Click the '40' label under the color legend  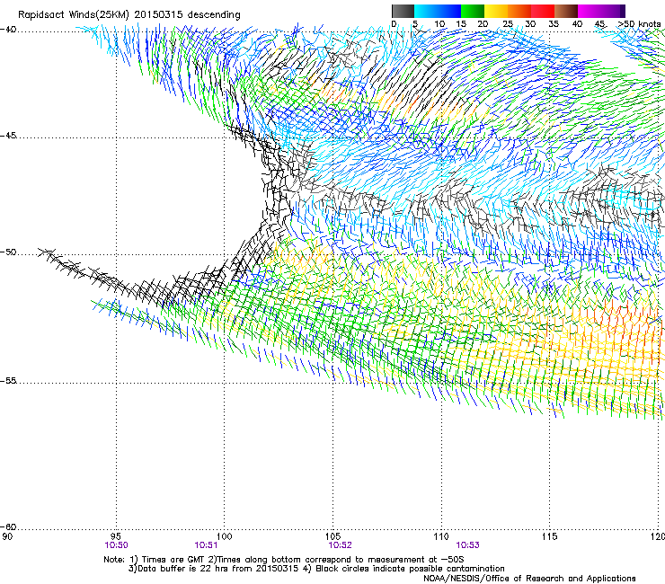577,24
